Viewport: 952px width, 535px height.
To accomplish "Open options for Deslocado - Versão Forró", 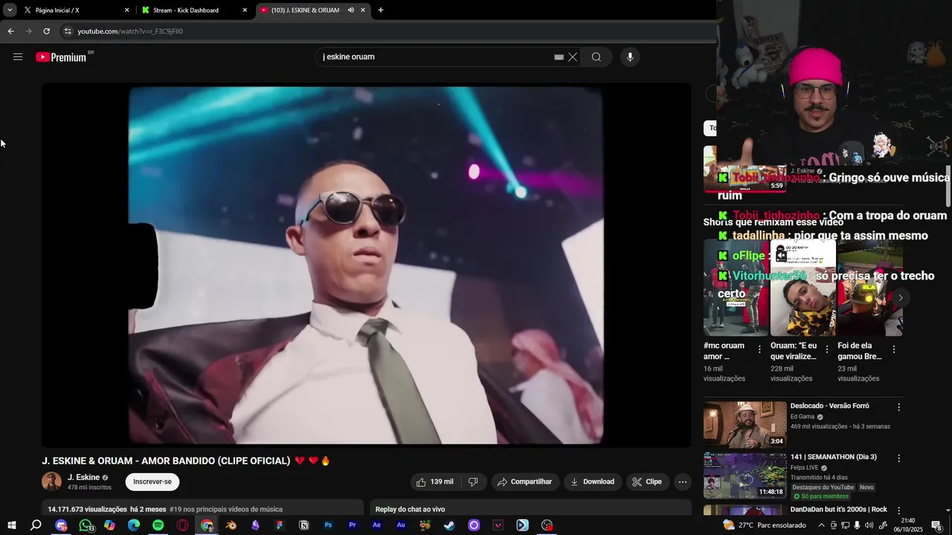I will pos(898,407).
